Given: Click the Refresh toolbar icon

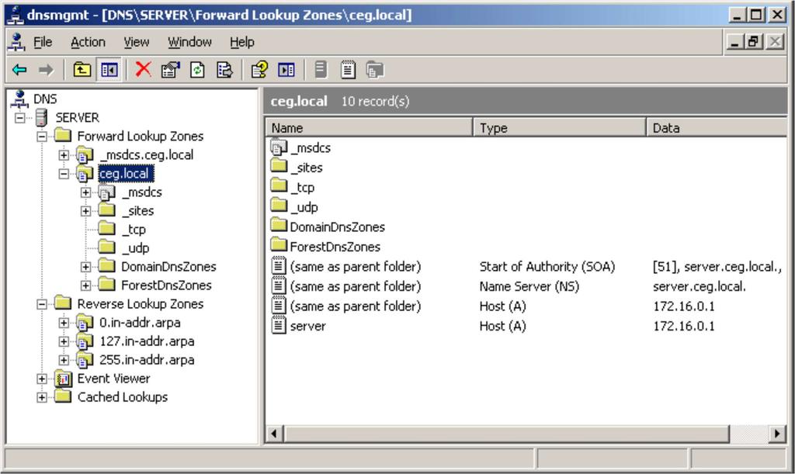Looking at the screenshot, I should (197, 70).
